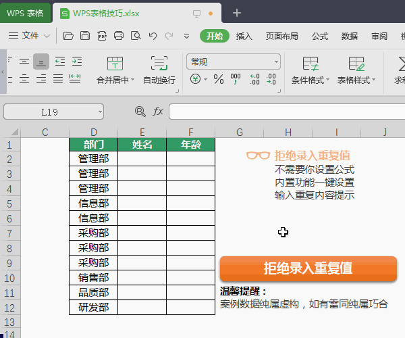Open number format dialog launcher
The image size is (405, 338).
pos(279,91)
